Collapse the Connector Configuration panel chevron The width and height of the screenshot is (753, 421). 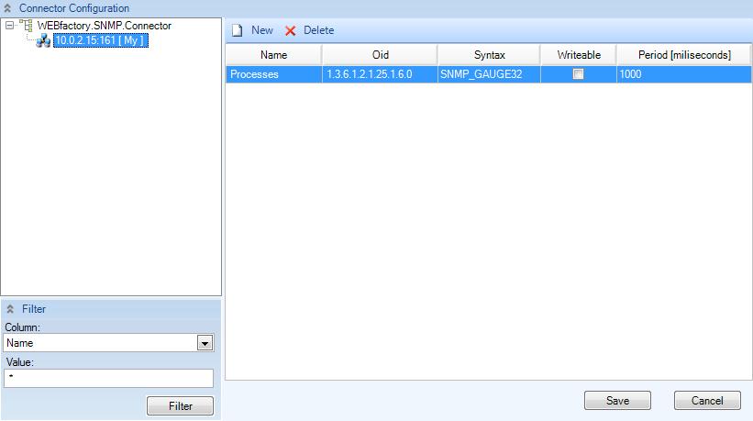[8, 8]
